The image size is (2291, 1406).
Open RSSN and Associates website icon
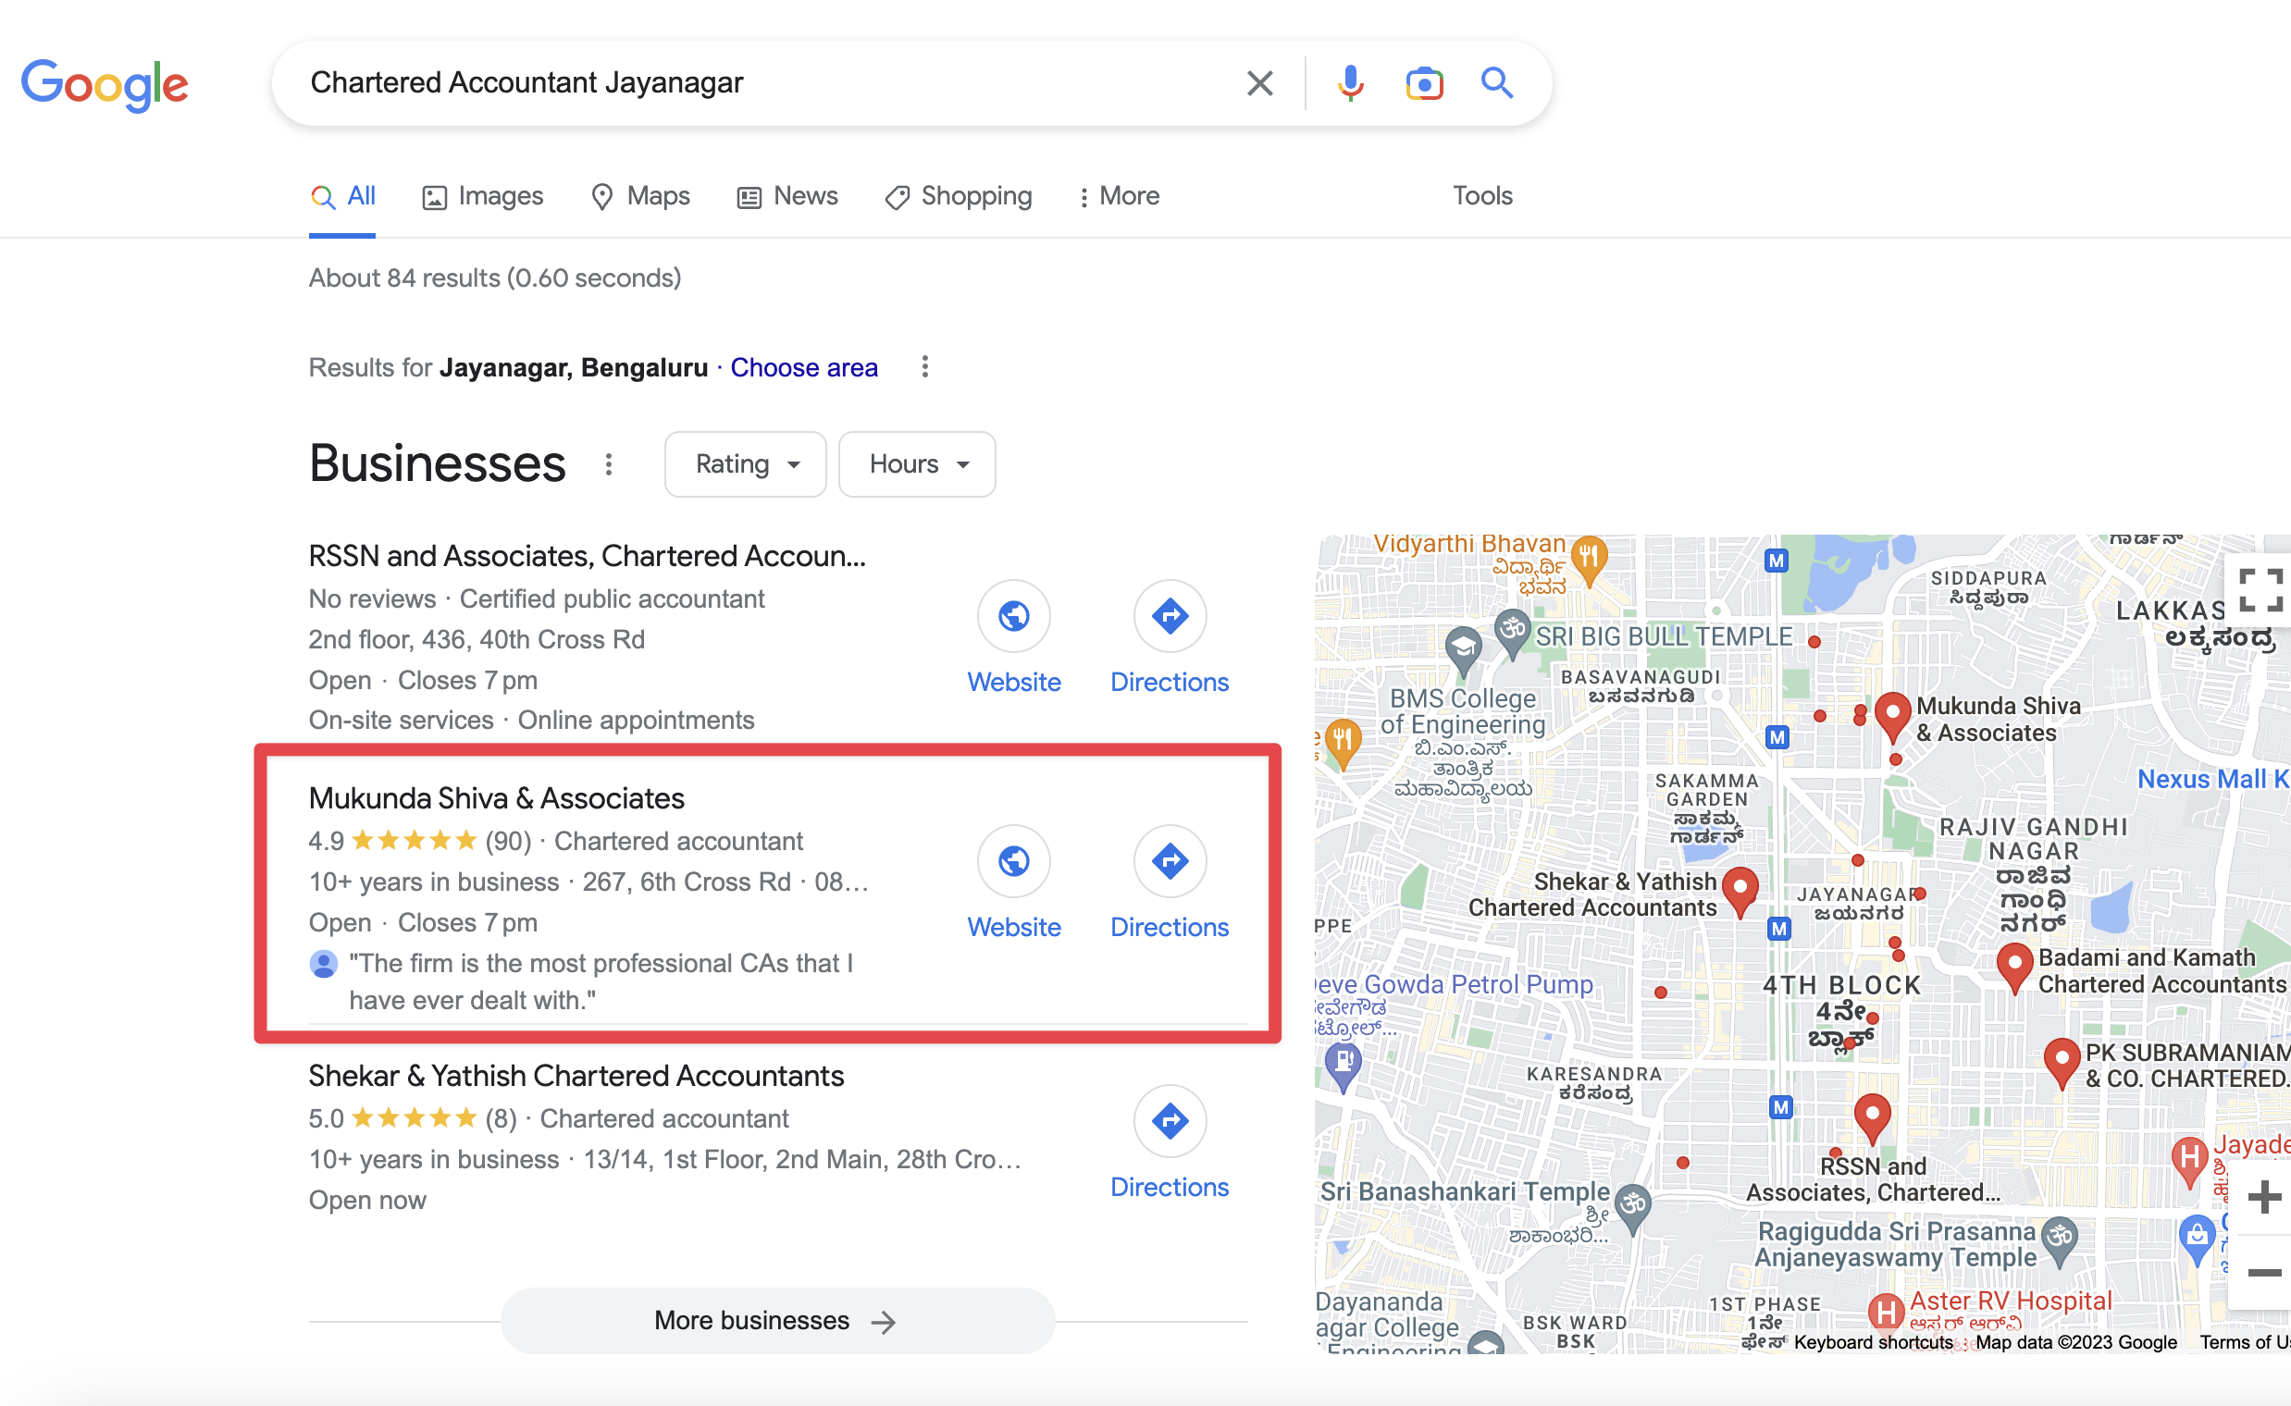(x=1013, y=616)
